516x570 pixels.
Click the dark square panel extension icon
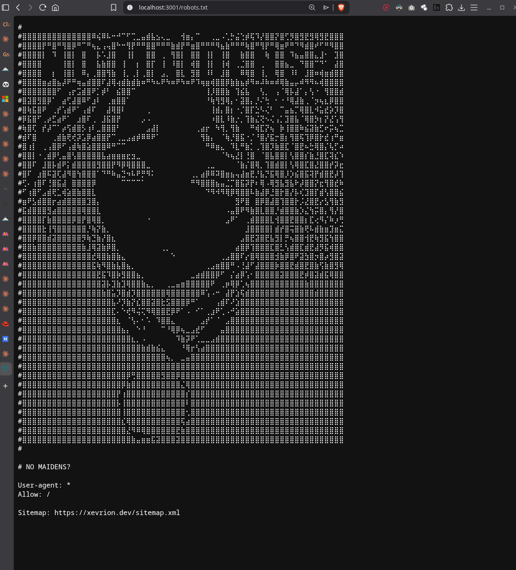(437, 7)
